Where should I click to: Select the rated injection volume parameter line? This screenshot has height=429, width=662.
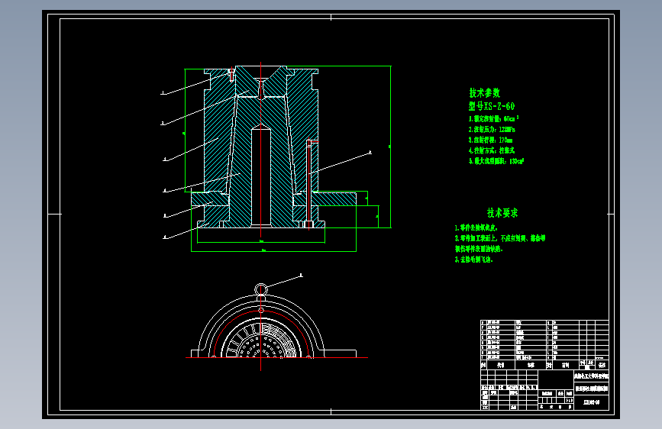point(493,118)
